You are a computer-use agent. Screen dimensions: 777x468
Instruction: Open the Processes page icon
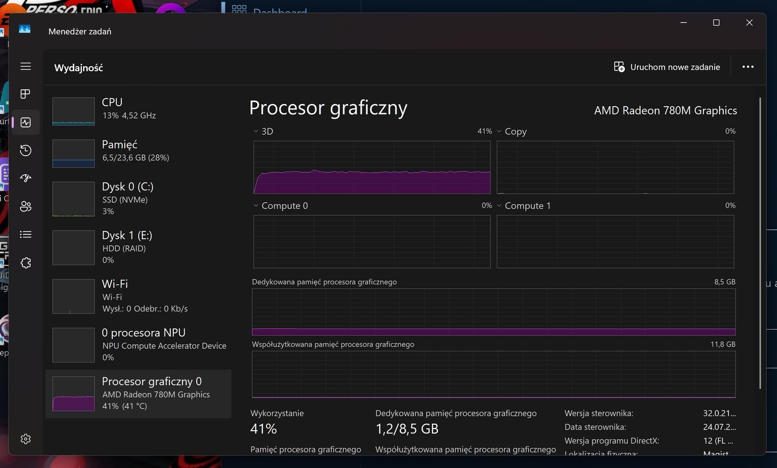[x=26, y=94]
